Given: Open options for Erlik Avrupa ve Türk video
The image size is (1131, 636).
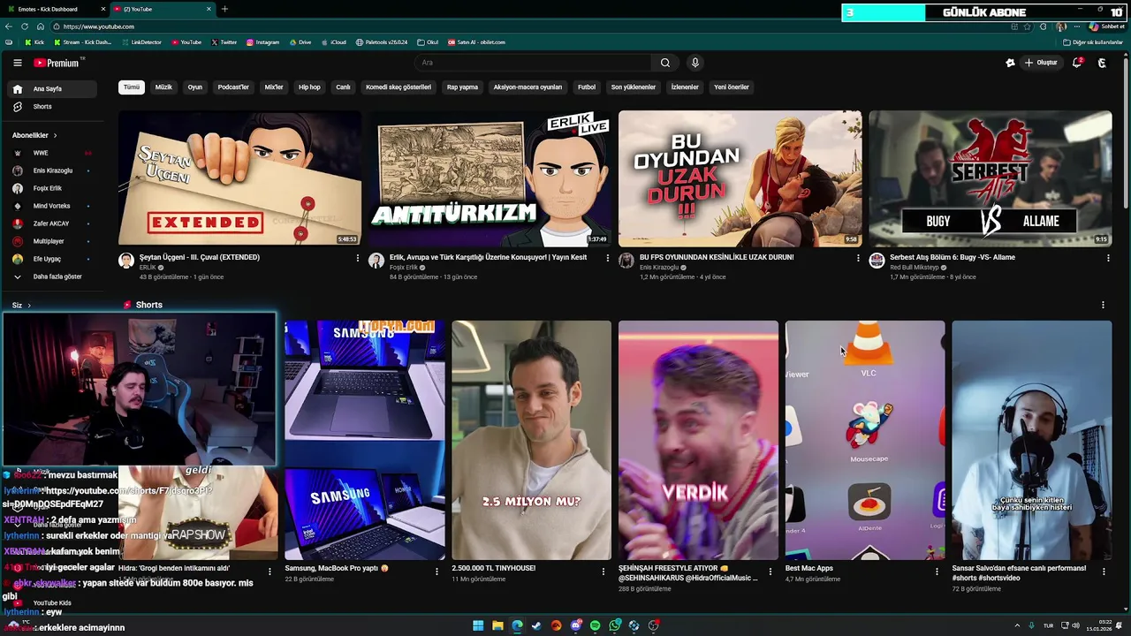Looking at the screenshot, I should tap(607, 258).
